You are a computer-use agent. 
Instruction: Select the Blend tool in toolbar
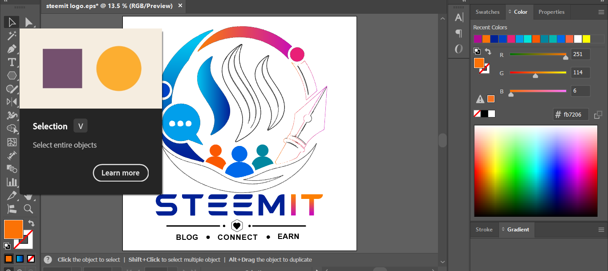click(12, 169)
